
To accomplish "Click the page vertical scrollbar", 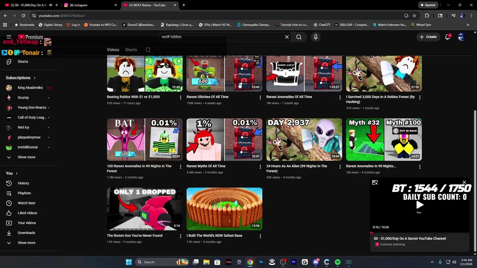I will point(475,180).
